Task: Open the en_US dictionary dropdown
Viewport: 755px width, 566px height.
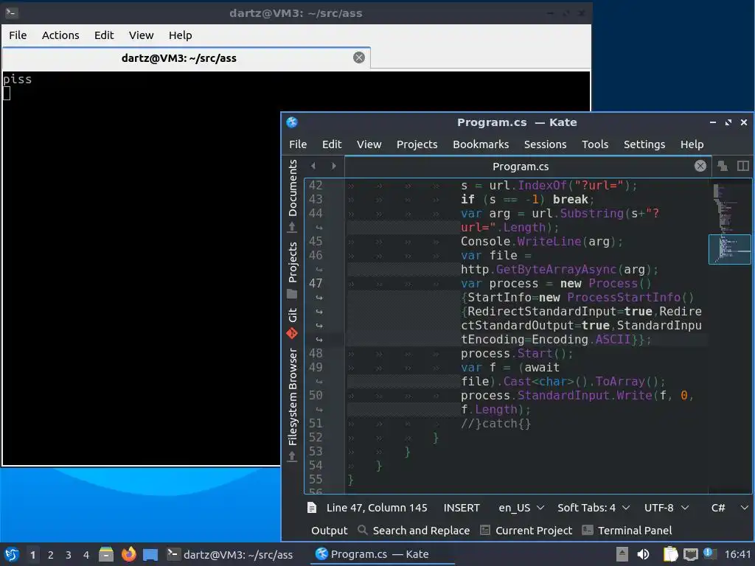Action: click(x=521, y=508)
